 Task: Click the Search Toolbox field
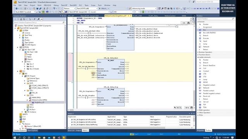[x=216, y=19]
